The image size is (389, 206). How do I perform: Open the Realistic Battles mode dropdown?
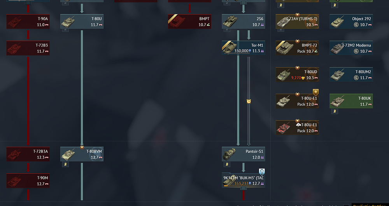(370, 205)
